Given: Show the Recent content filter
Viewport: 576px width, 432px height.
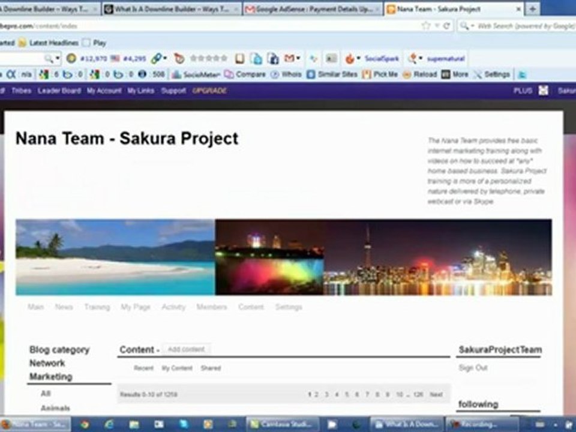Looking at the screenshot, I should tap(143, 368).
